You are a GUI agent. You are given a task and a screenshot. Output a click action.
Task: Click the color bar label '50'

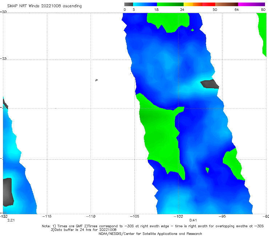215,9
